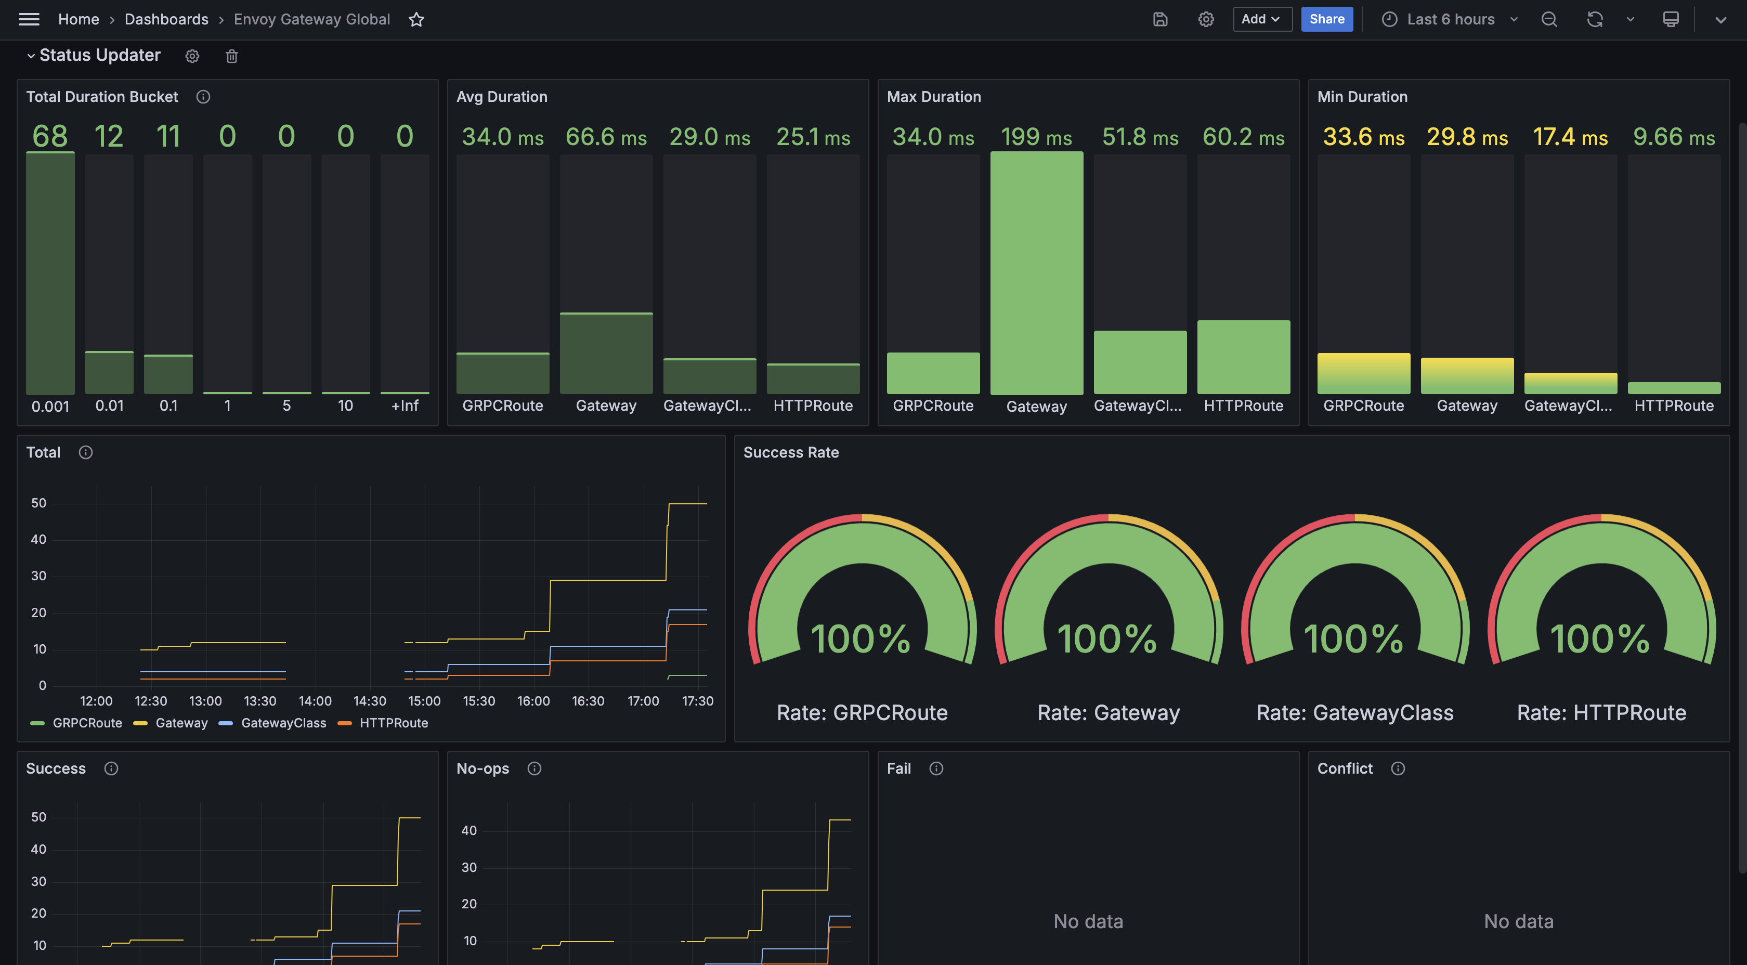
Task: Expand the Last 6 hours time picker
Action: [1449, 19]
